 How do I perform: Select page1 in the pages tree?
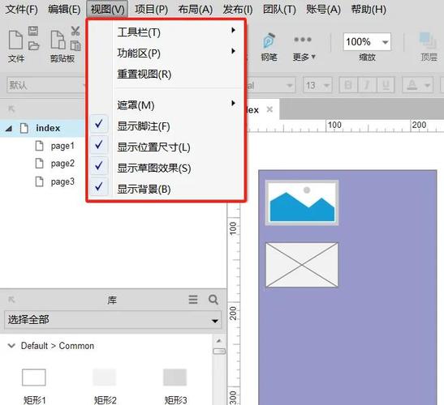point(63,146)
